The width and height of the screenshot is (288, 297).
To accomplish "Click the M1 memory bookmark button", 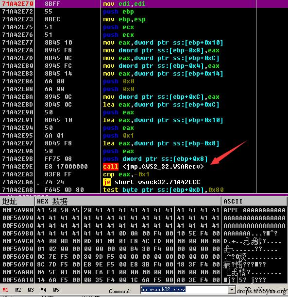I will [5, 290].
